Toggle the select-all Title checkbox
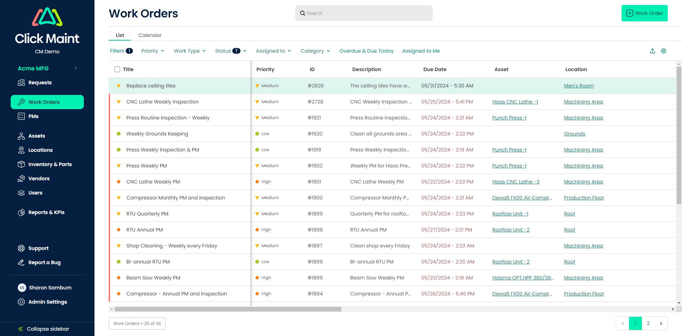Image resolution: width=682 pixels, height=336 pixels. click(117, 69)
